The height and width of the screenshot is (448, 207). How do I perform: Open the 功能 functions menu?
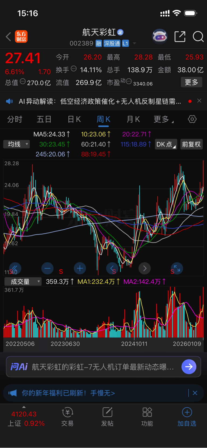147,417
